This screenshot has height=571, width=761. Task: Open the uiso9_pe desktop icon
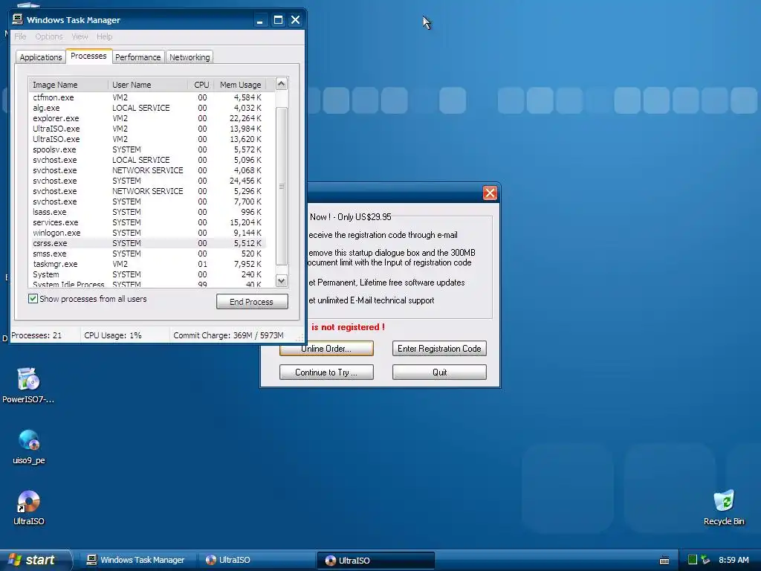point(29,447)
